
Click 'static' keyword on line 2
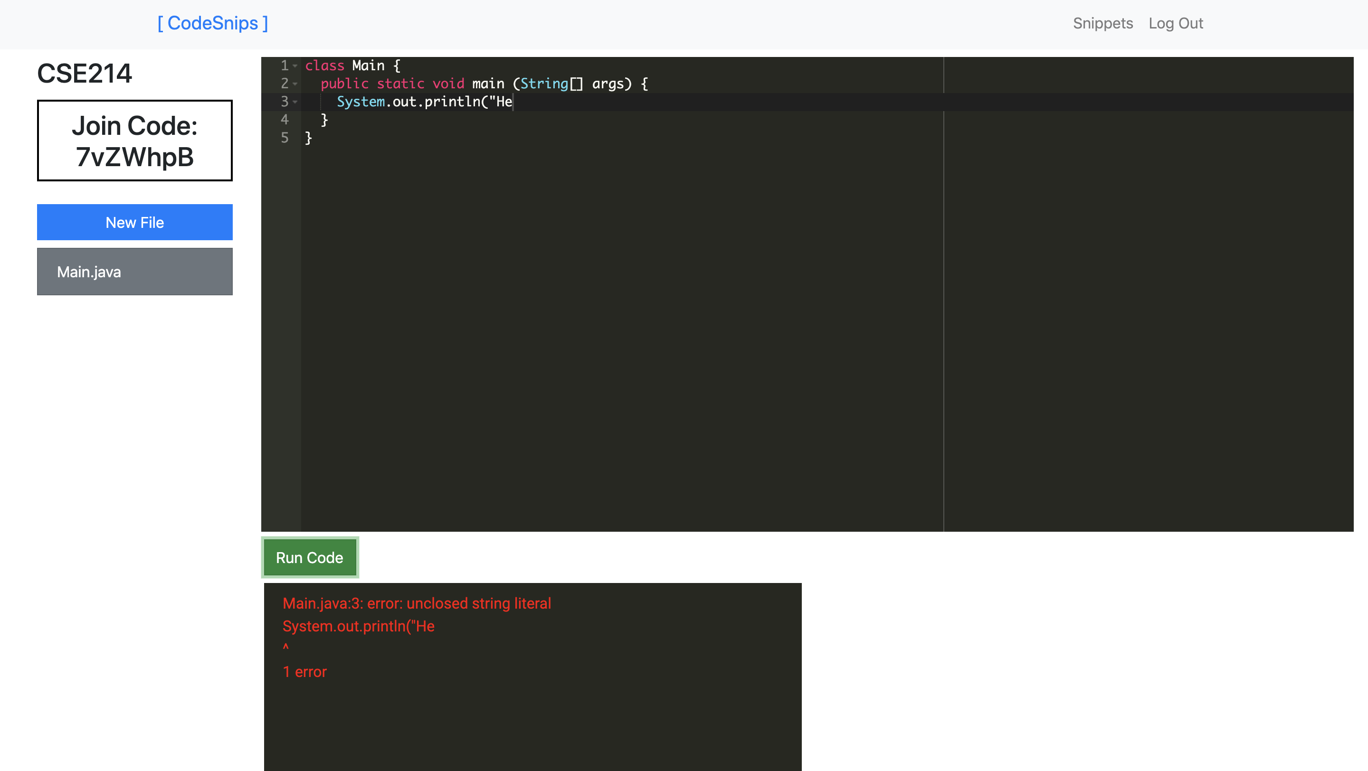[400, 84]
